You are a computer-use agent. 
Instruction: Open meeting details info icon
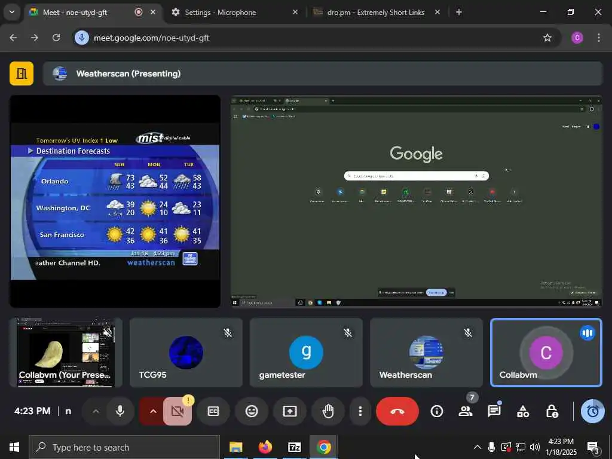pos(437,411)
